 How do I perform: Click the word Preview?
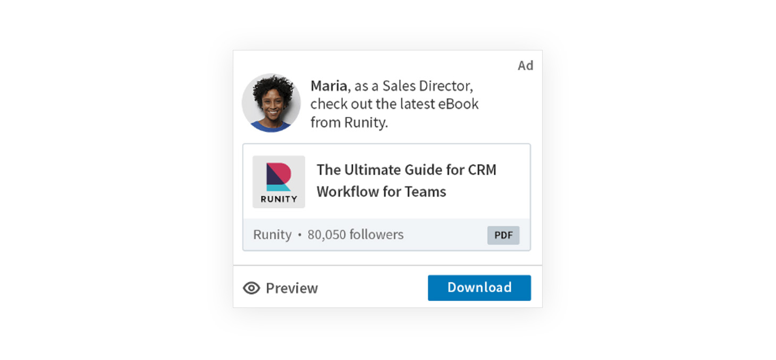[x=292, y=288]
